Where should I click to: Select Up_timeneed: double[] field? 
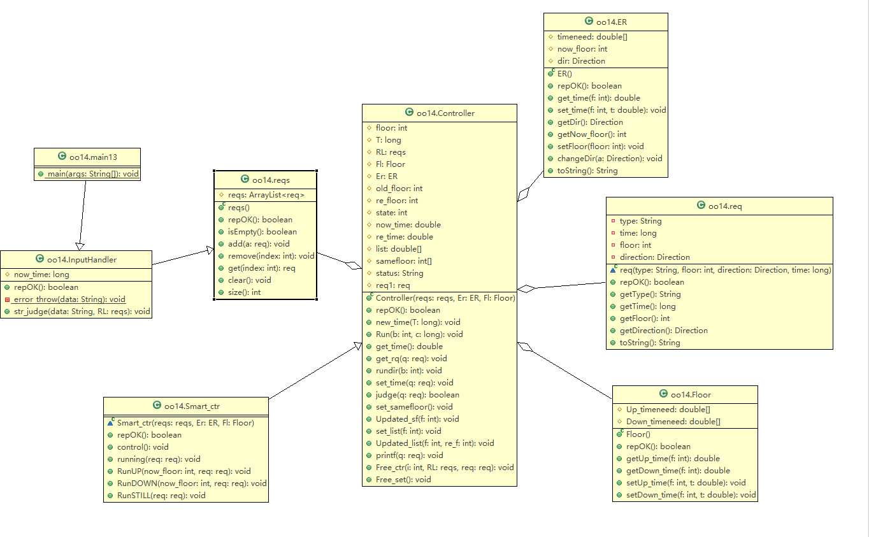[x=668, y=410]
